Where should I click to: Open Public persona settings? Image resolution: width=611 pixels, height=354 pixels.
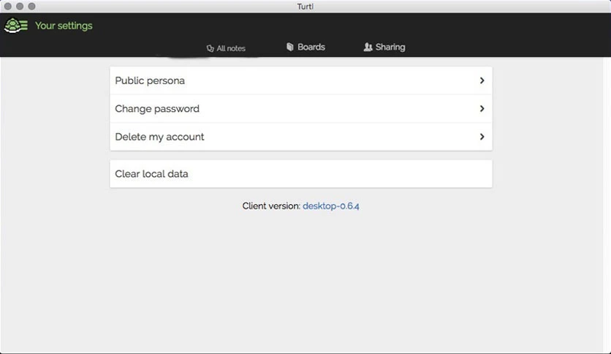301,80
